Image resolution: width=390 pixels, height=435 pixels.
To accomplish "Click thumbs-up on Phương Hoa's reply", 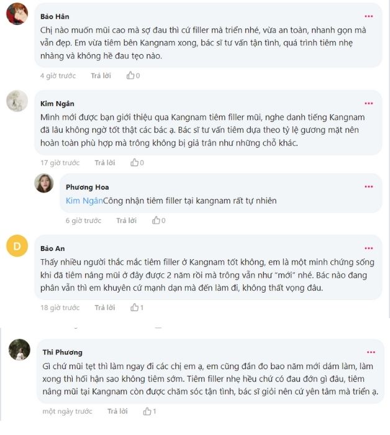I will 155,221.
